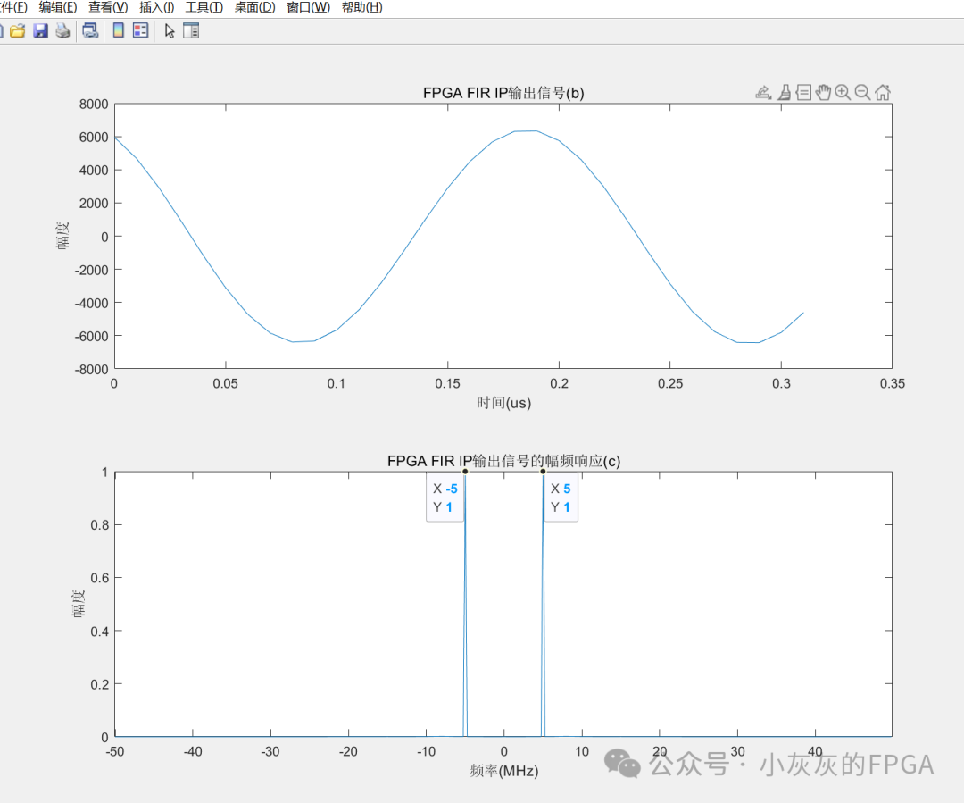964x803 pixels.
Task: Open the 桌面(D) menu
Action: 255,7
